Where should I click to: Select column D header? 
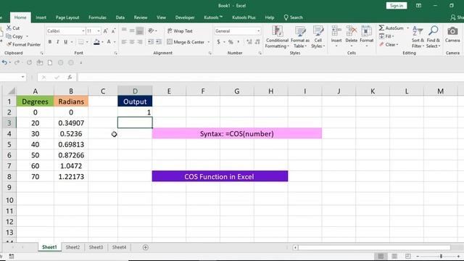click(x=135, y=91)
